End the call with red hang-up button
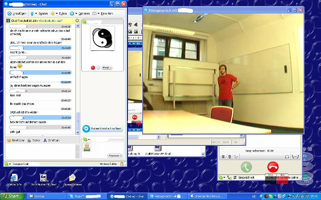321x200 pixels. [273, 167]
